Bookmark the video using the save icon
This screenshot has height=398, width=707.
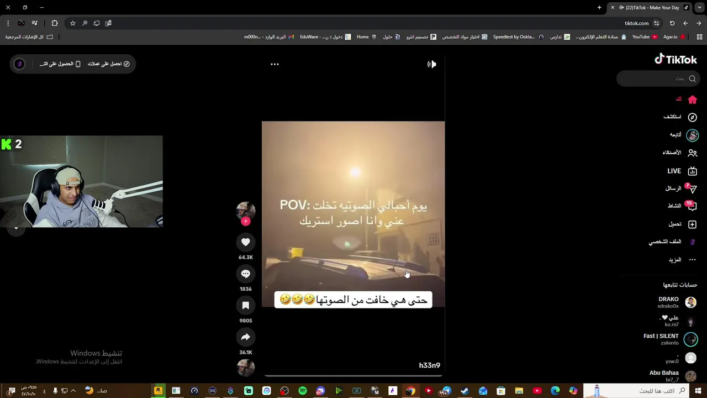click(x=246, y=305)
